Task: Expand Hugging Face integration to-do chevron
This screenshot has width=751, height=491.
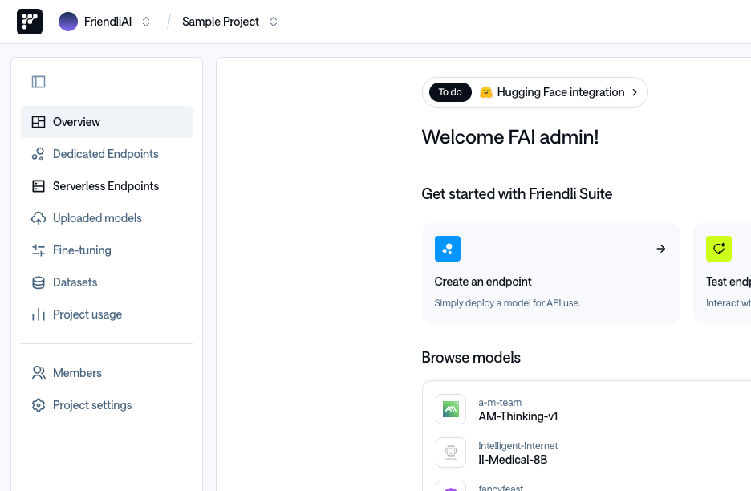Action: (x=635, y=92)
